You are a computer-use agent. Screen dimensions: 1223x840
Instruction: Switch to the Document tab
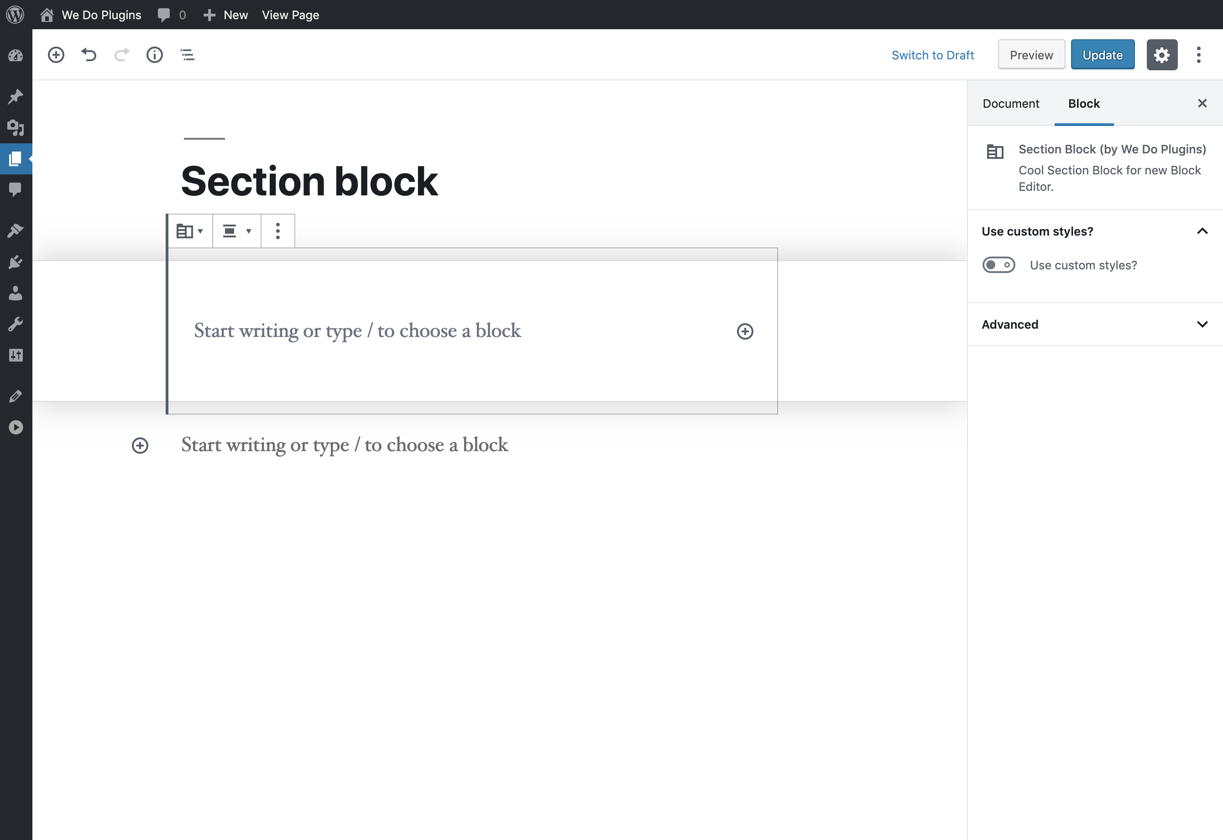tap(1010, 104)
